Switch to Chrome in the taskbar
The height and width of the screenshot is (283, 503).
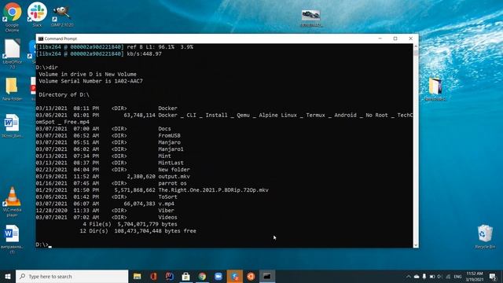pos(202,276)
